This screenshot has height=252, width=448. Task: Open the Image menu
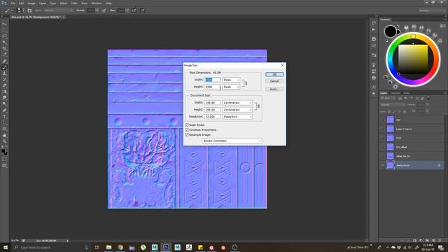pos(31,3)
